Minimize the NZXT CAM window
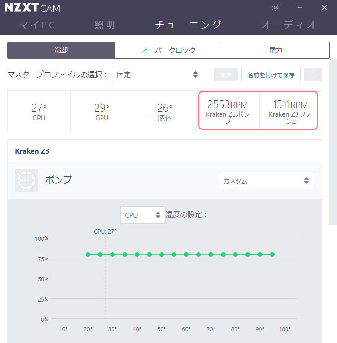This screenshot has width=337, height=343. (300, 7)
